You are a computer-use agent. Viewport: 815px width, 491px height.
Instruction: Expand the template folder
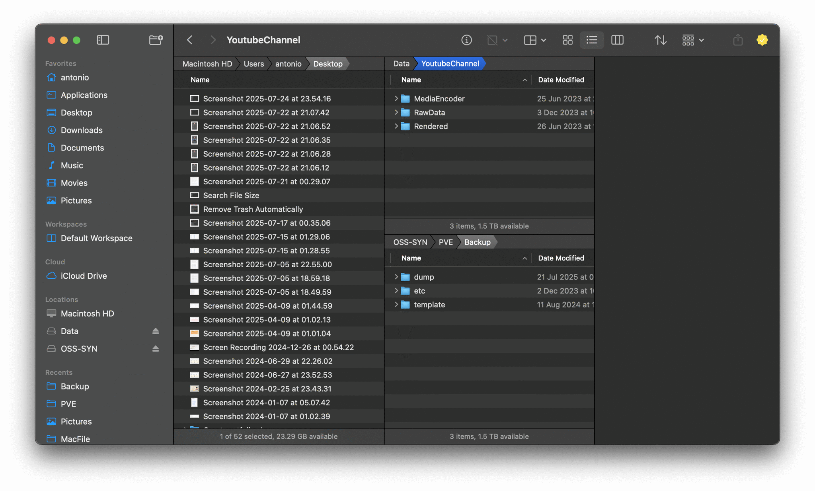click(396, 304)
